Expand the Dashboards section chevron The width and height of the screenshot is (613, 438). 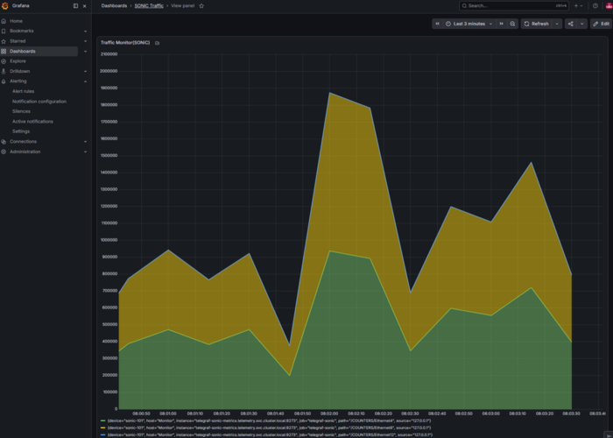tap(85, 51)
